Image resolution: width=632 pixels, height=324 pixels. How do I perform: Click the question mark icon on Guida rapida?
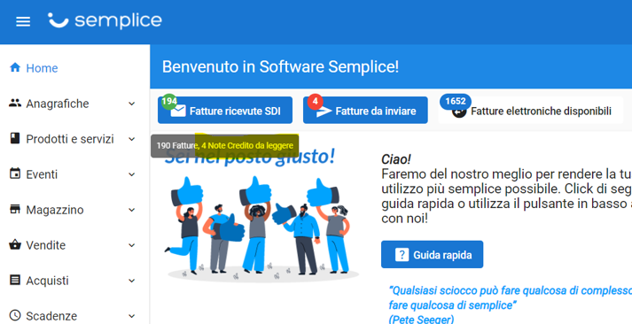pyautogui.click(x=402, y=254)
